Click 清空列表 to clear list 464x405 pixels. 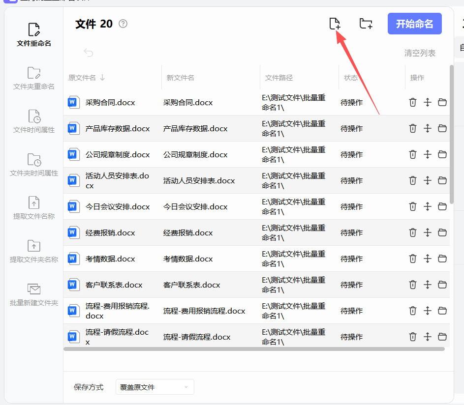click(419, 53)
